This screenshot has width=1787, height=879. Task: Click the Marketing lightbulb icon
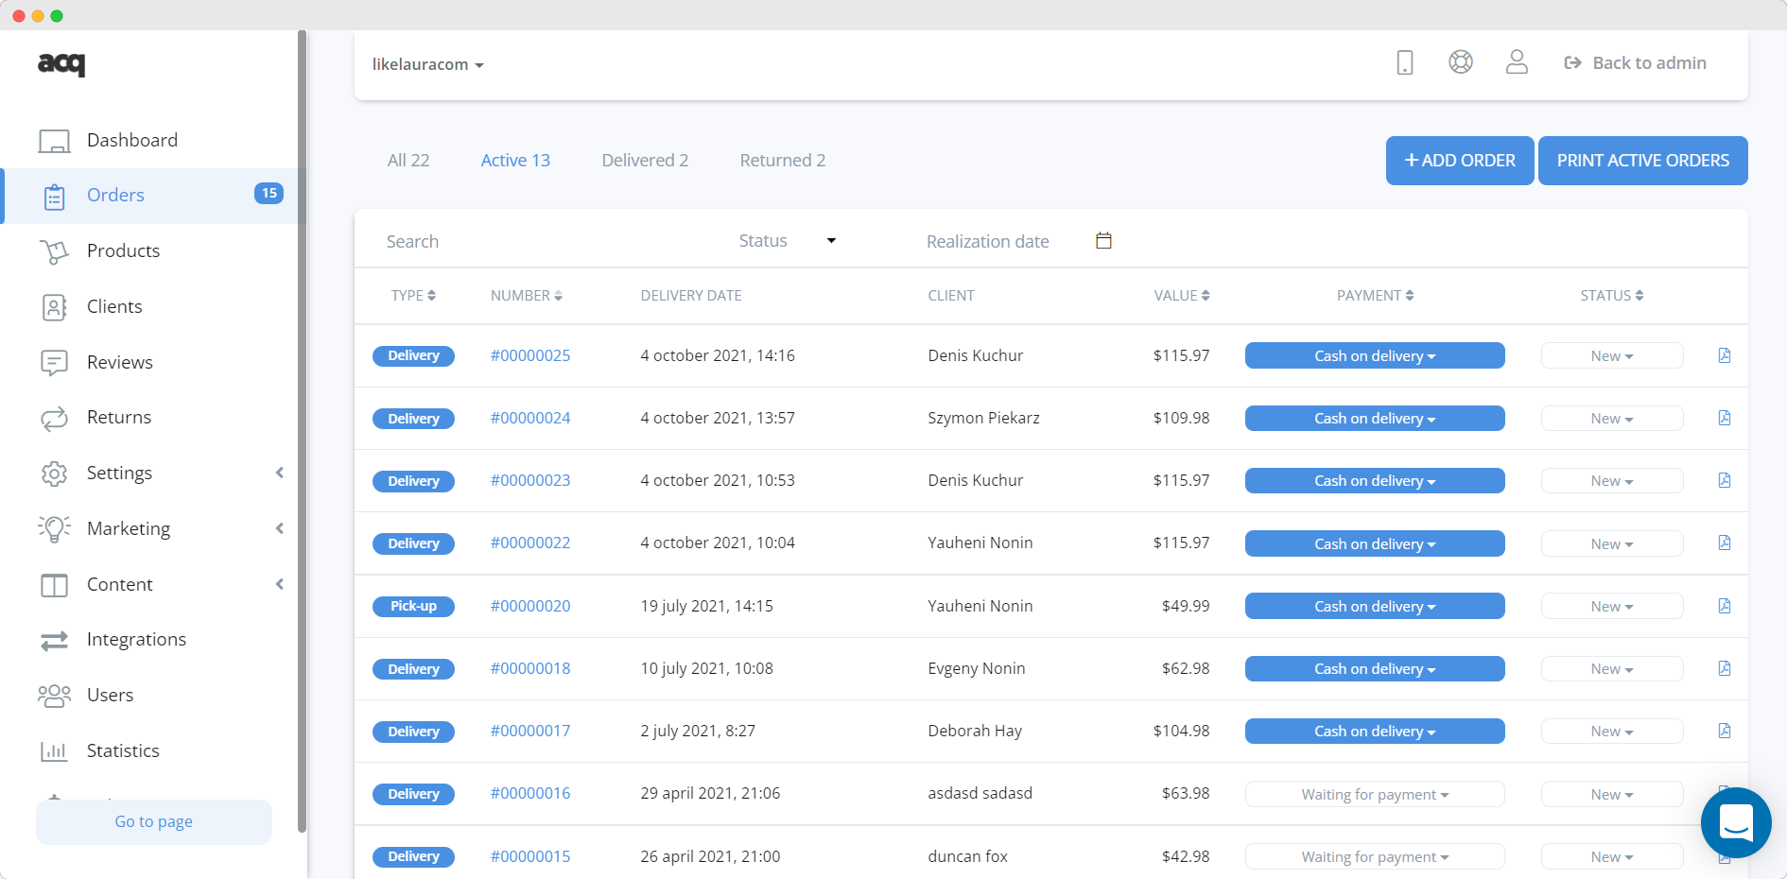click(54, 528)
